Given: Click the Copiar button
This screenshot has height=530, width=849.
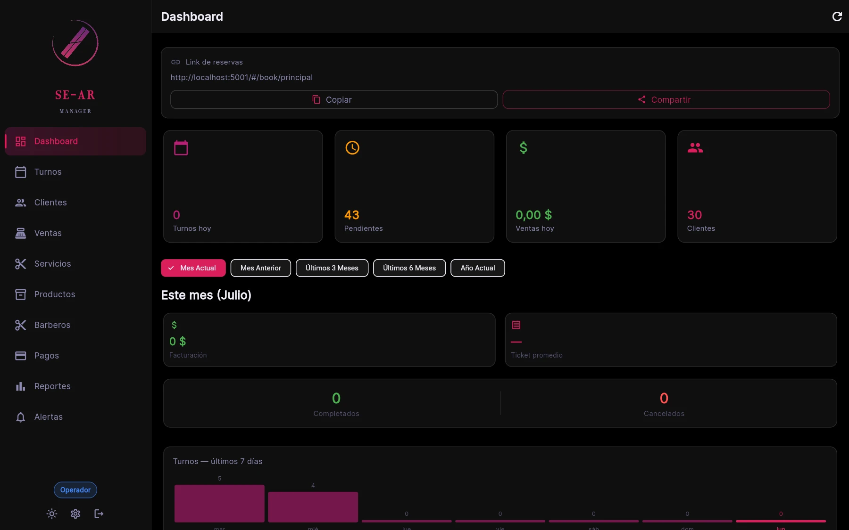Looking at the screenshot, I should tap(334, 100).
